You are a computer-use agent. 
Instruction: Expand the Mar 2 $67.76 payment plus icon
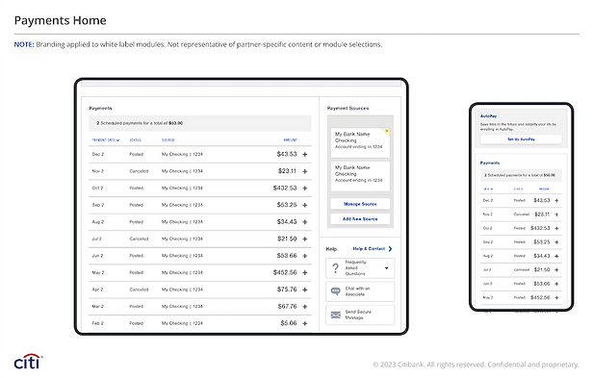[x=305, y=307]
